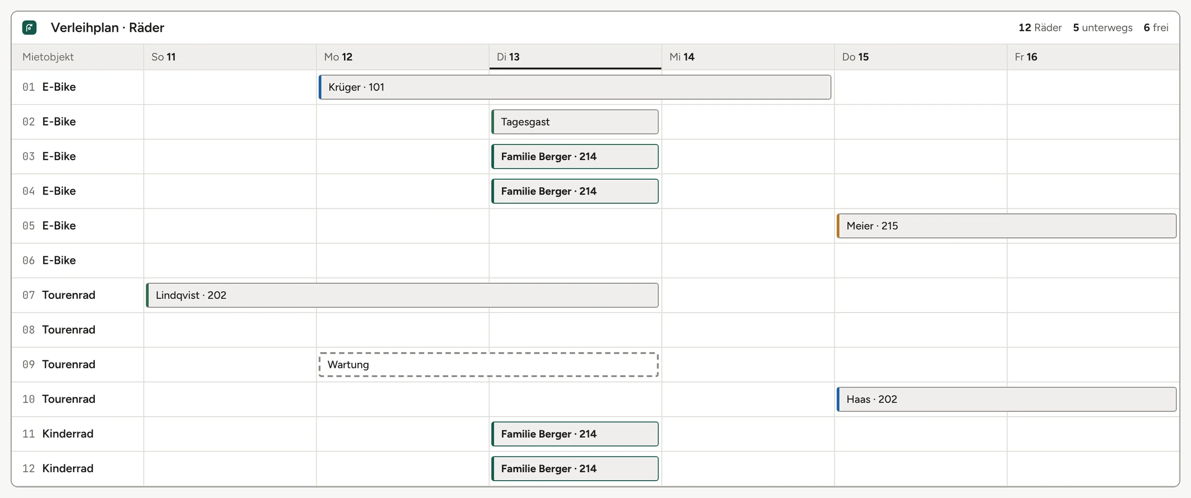The image size is (1191, 498).
Task: Open Familie Berger booking on E-Bike 03
Action: pyautogui.click(x=575, y=157)
